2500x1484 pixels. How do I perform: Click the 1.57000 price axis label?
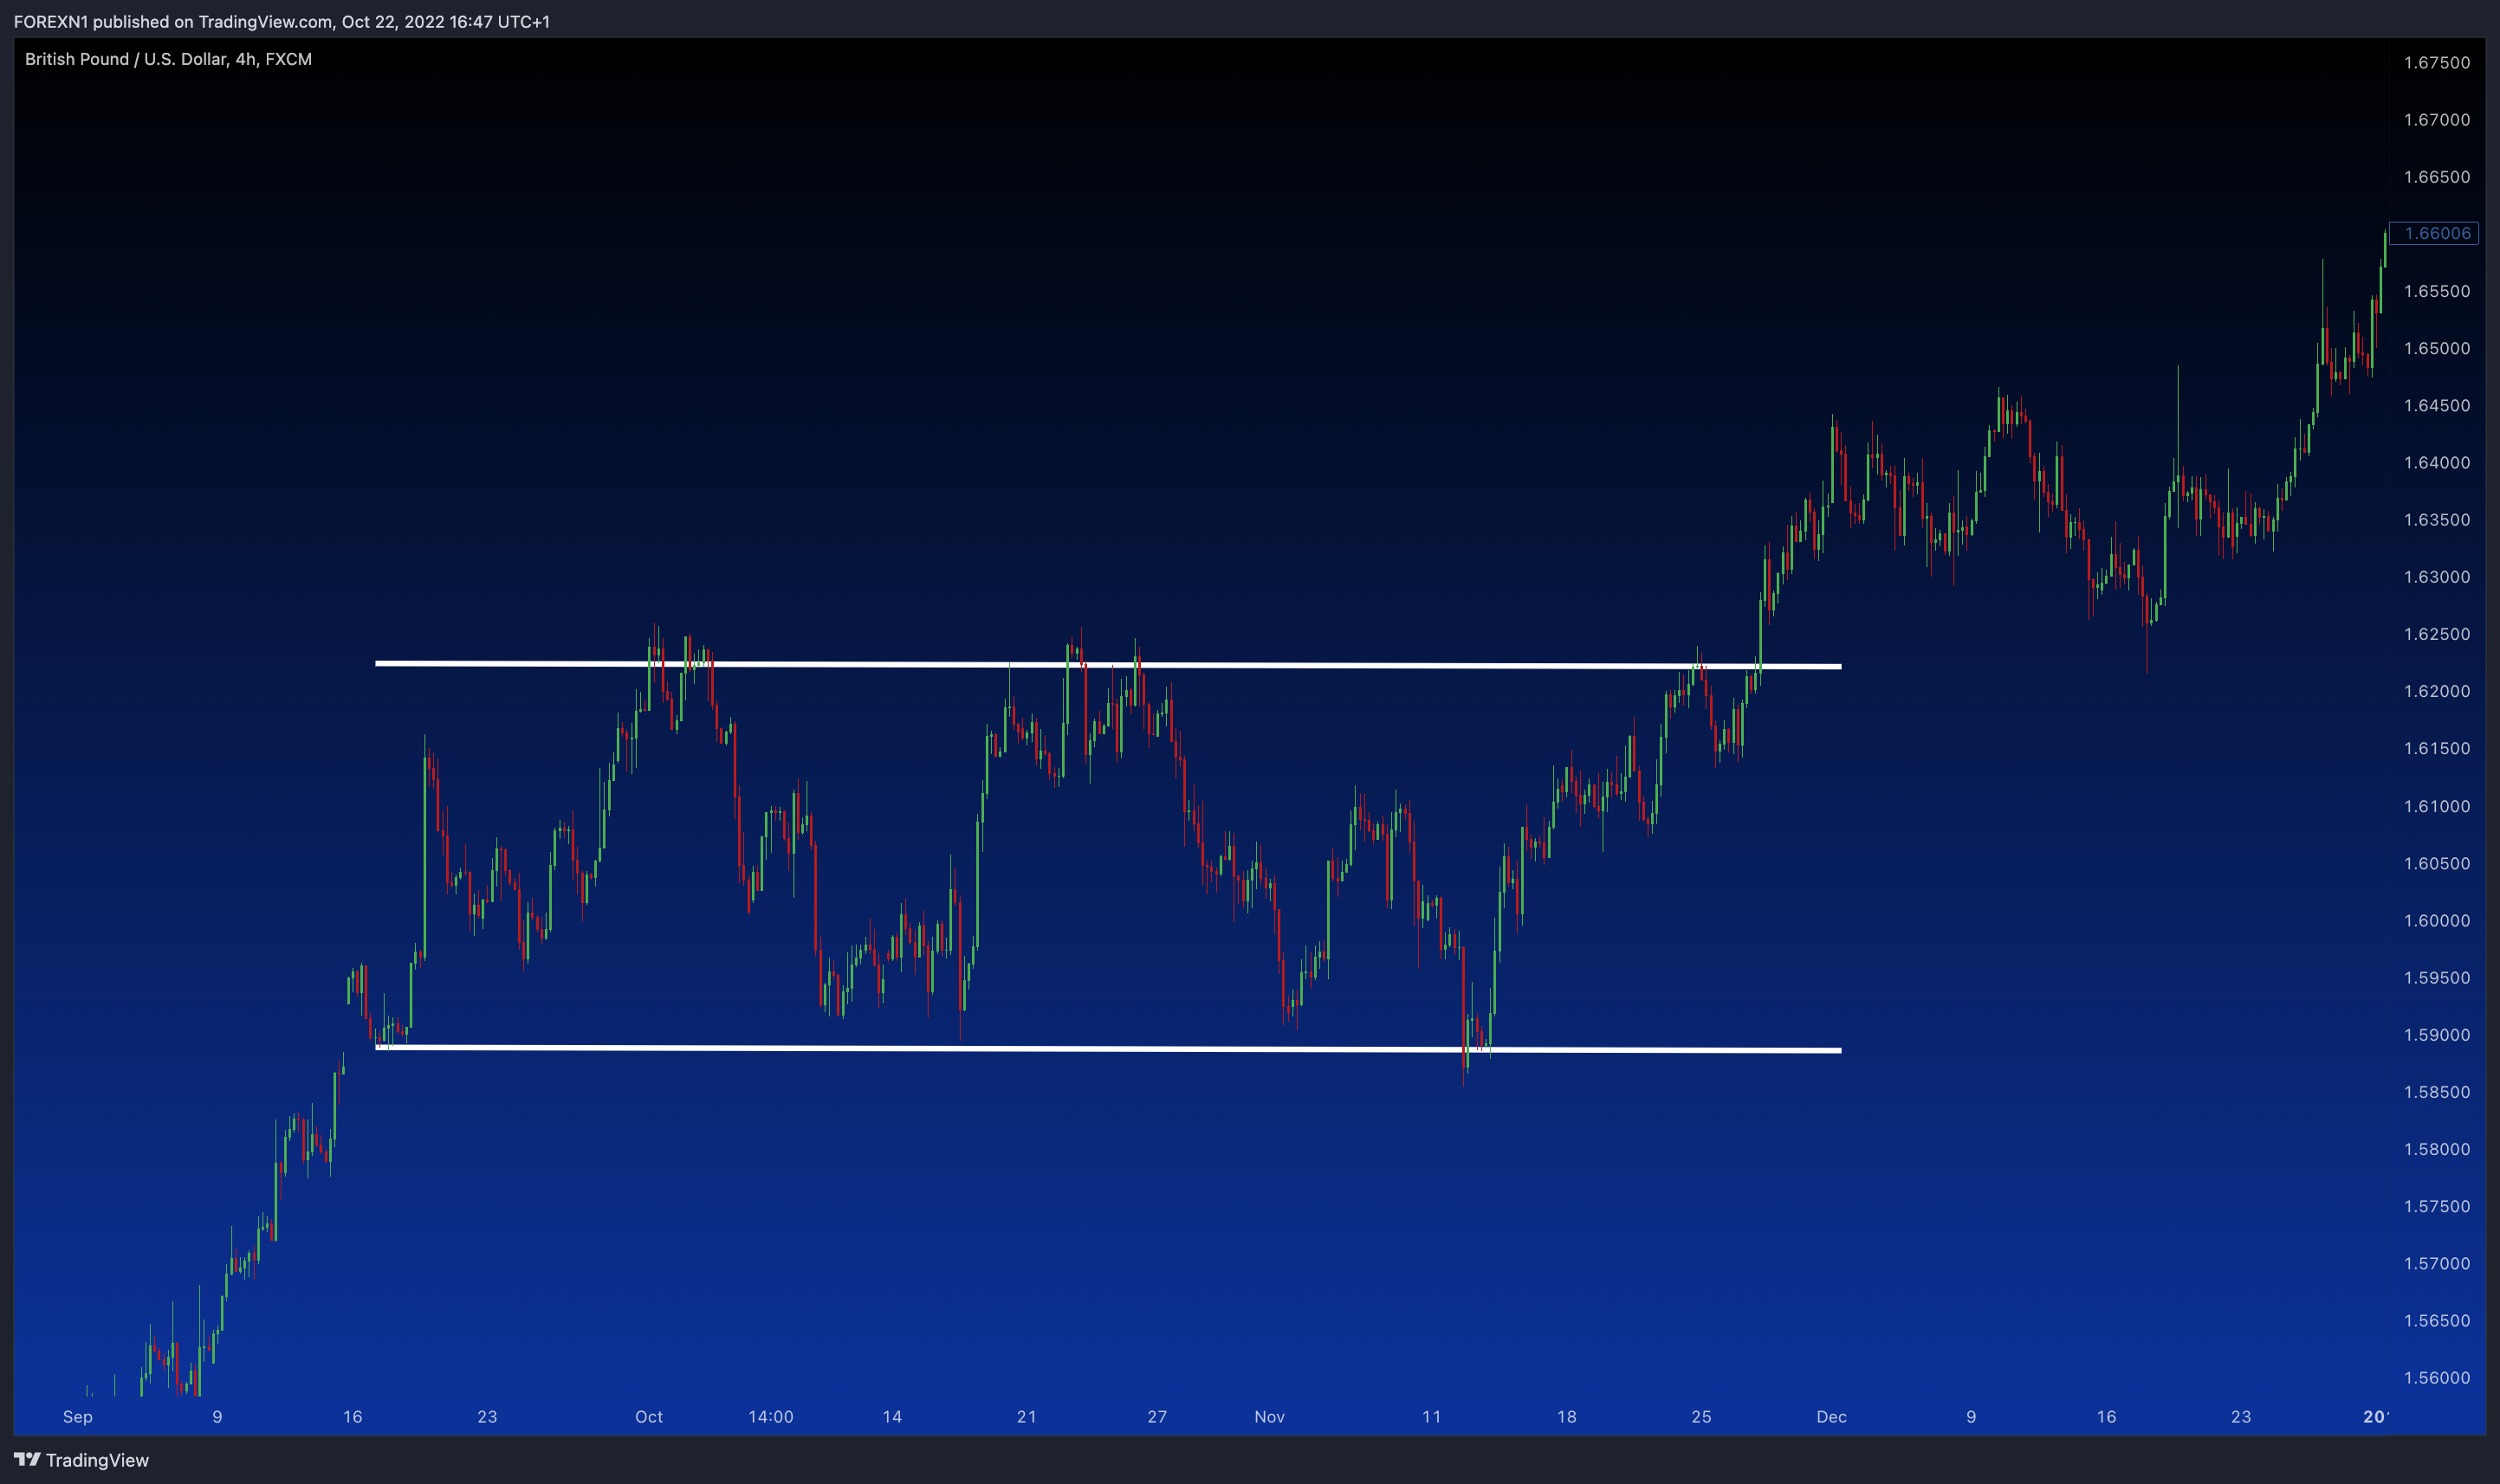(x=2436, y=1263)
